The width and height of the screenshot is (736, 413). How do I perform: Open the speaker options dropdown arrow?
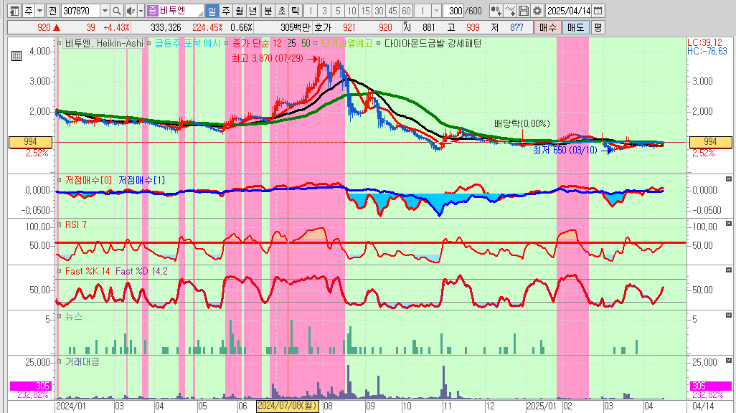141,10
